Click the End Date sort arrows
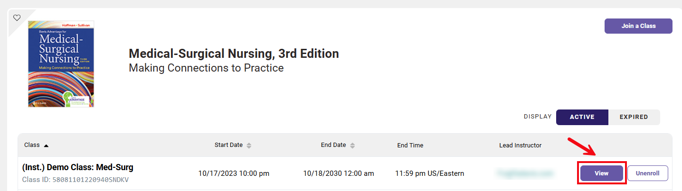 pyautogui.click(x=352, y=146)
